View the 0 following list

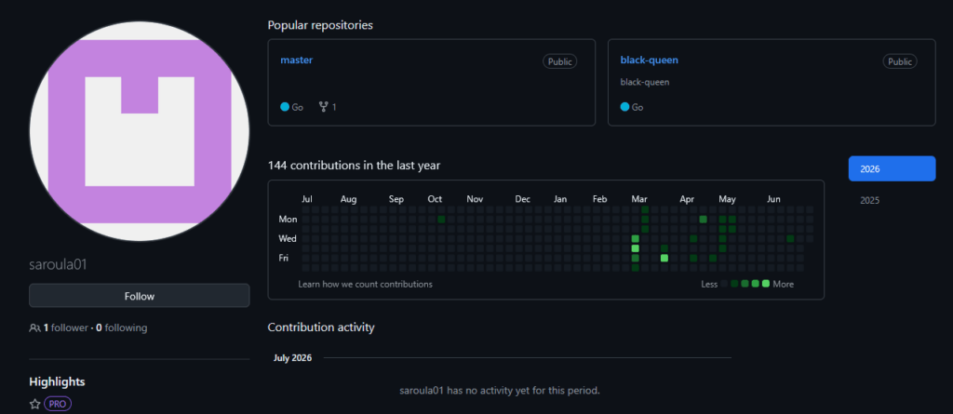tap(122, 327)
